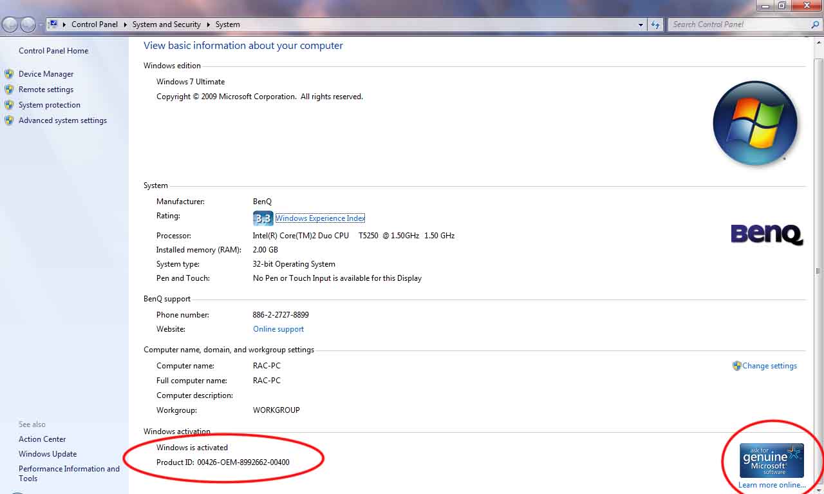Click the Remote settings shield icon

click(x=9, y=90)
